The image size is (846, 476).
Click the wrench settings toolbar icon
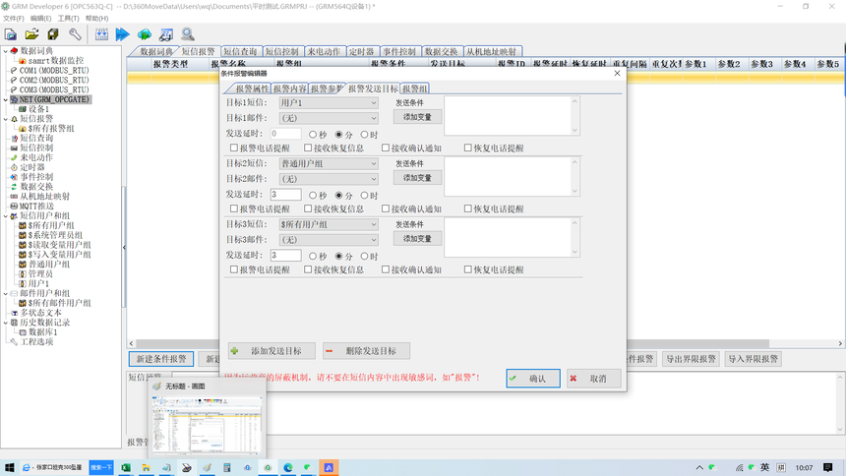tap(75, 34)
